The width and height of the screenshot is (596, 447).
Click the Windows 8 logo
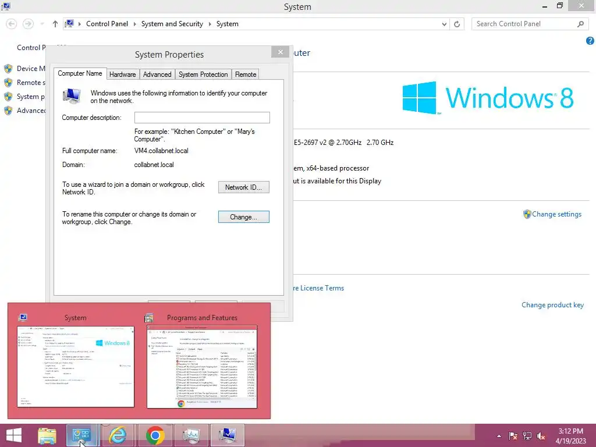point(488,98)
